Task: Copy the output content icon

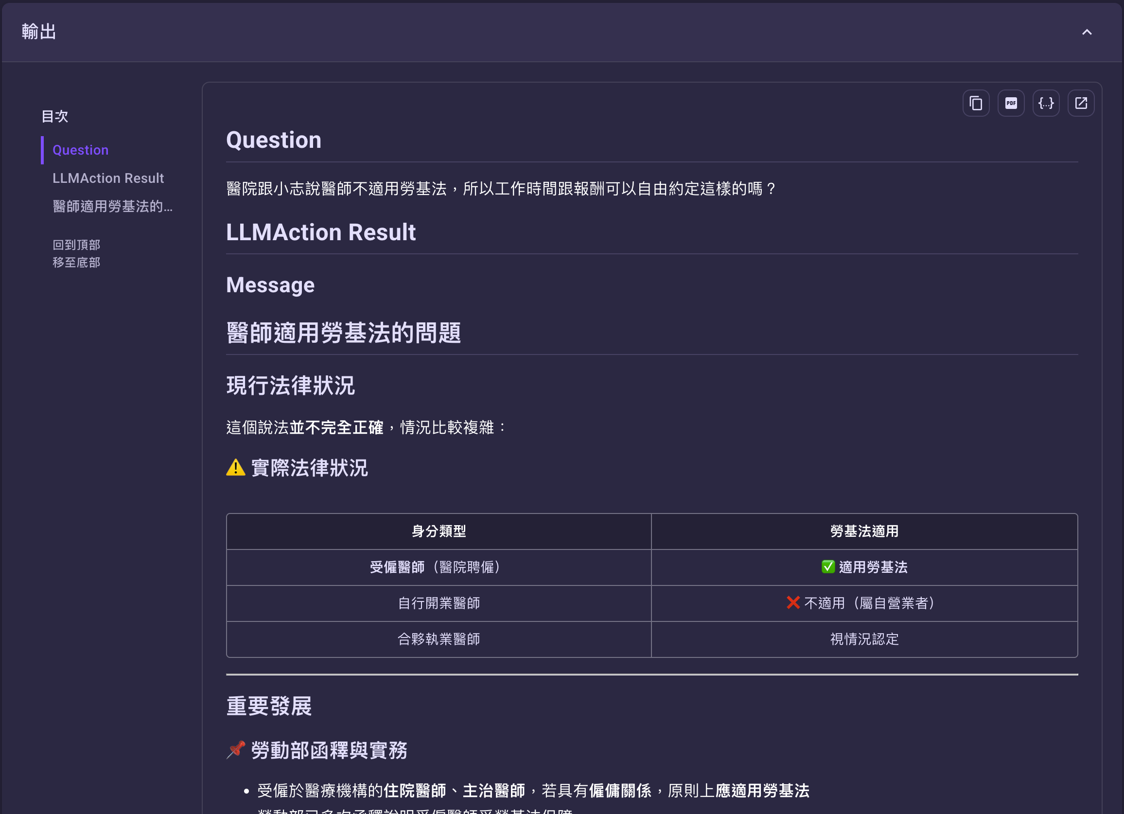Action: click(975, 103)
